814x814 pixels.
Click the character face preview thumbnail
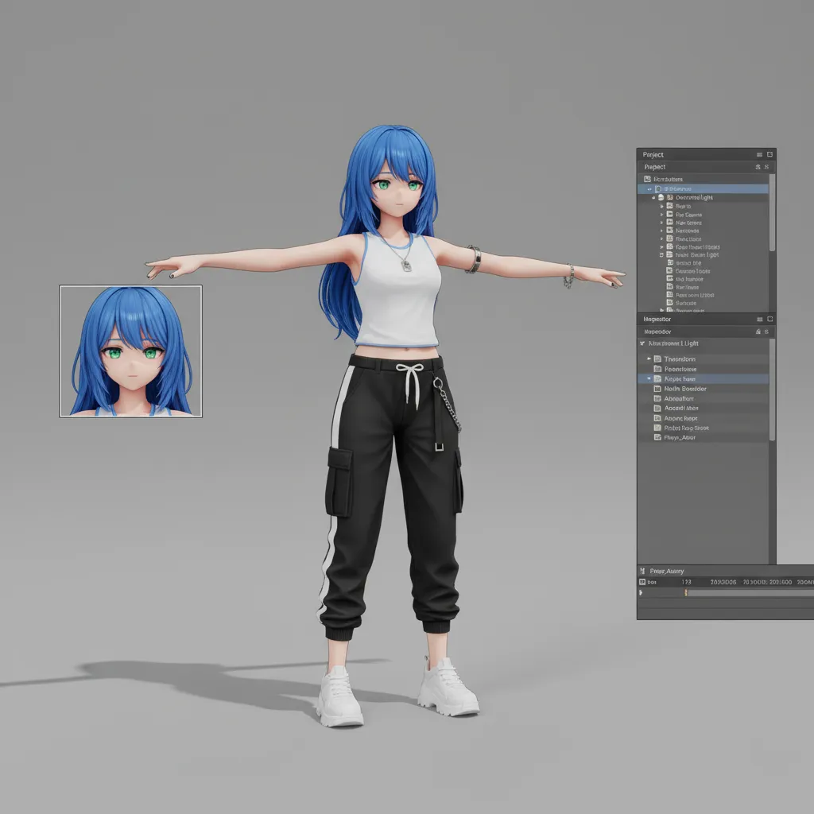(x=131, y=351)
